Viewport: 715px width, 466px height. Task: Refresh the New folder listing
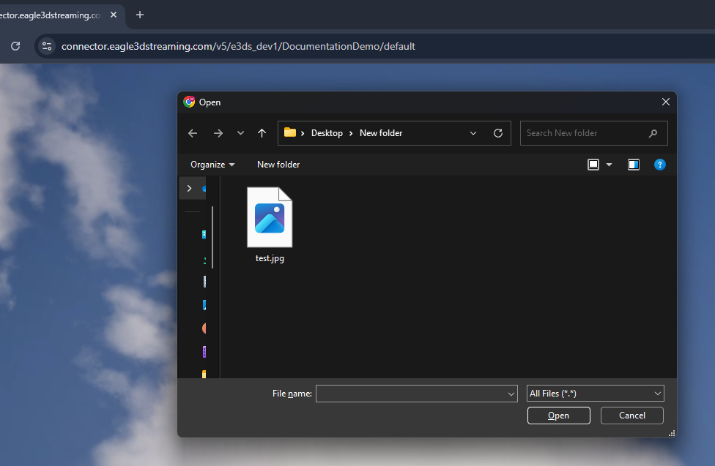click(x=498, y=133)
